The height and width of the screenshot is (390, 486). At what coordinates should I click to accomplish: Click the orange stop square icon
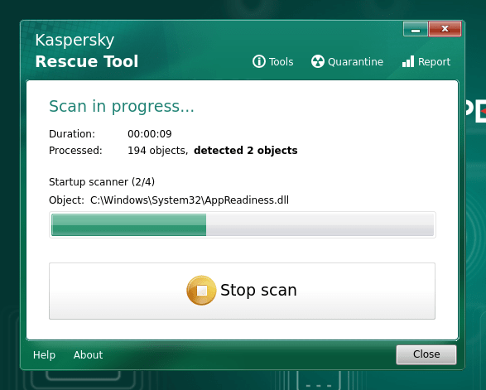tap(201, 291)
